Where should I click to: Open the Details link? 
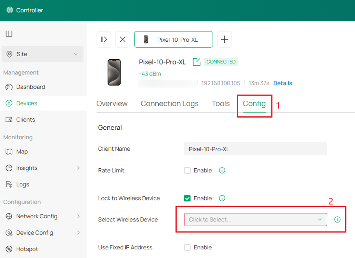283,83
